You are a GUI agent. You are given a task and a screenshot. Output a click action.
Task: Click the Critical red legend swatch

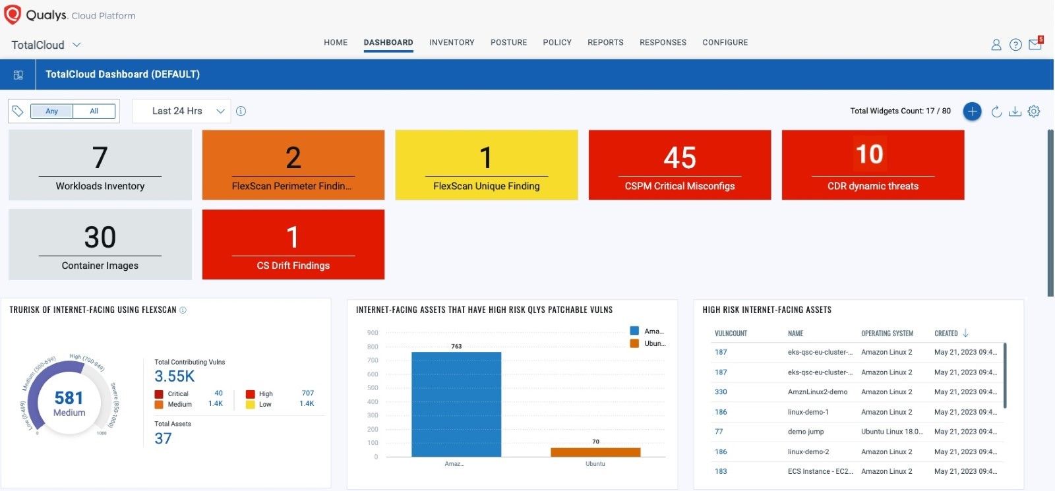(x=159, y=394)
